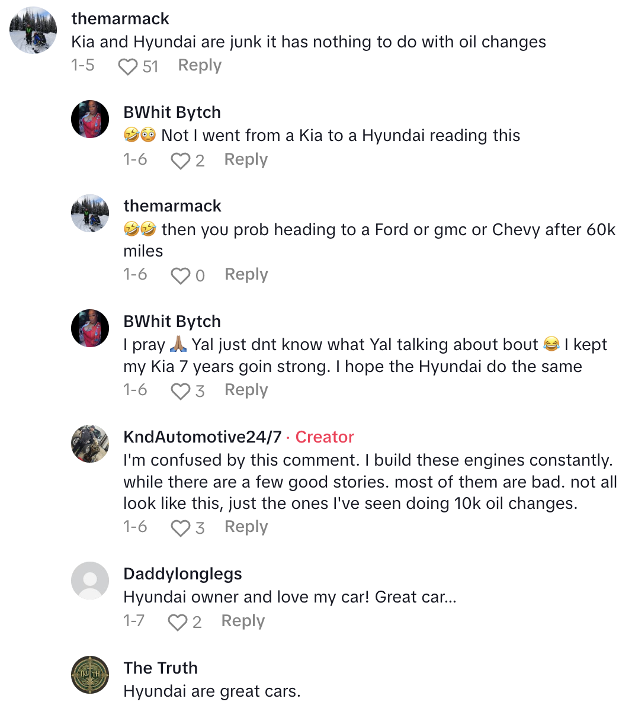Reply to themarmack's 60k miles comment
Screen dimensions: 635x705
[246, 274]
